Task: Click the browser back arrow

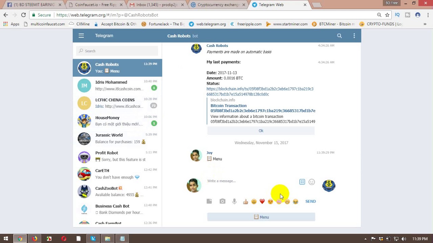Action: coord(6,15)
